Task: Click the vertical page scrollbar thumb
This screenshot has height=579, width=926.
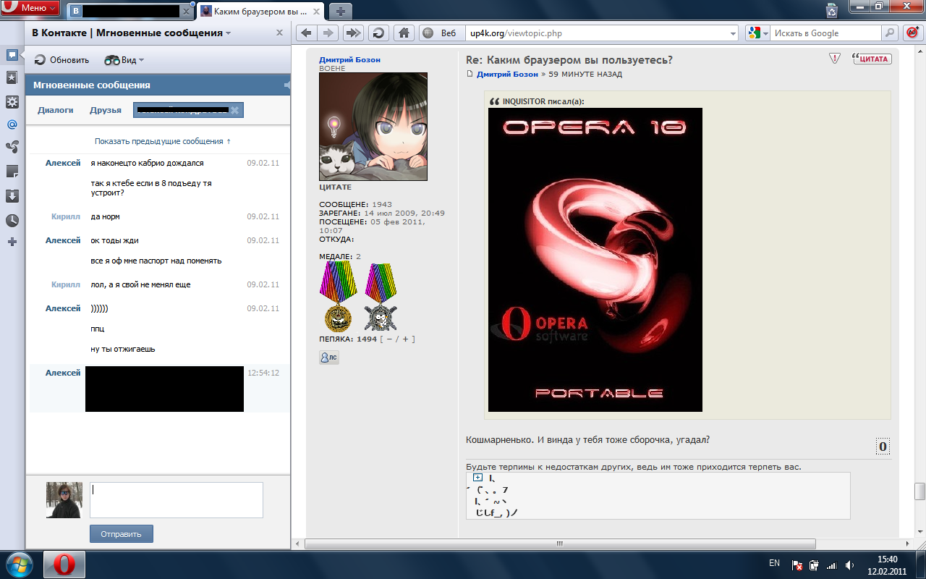Action: [919, 491]
